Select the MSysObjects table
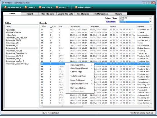This screenshot has width=157, height=118. 10,30
